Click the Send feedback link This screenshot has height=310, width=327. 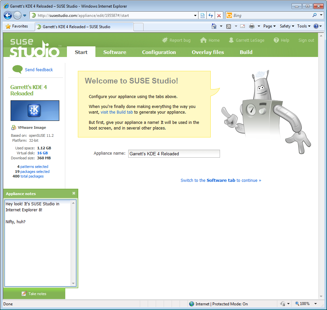click(x=39, y=70)
